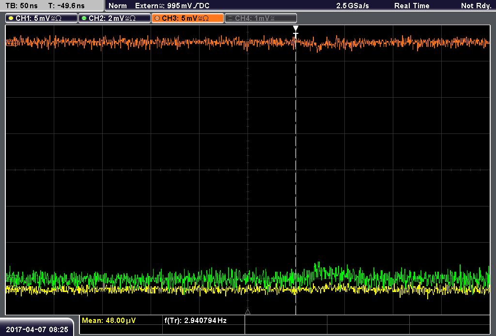This screenshot has width=496, height=336.
Task: Click the yellow CH1 ground level marker
Action: (x=12, y=289)
